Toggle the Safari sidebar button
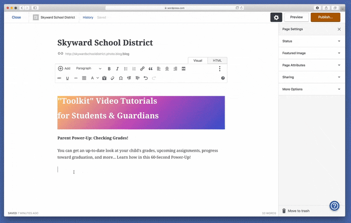This screenshot has width=351, height=223. click(35, 8)
